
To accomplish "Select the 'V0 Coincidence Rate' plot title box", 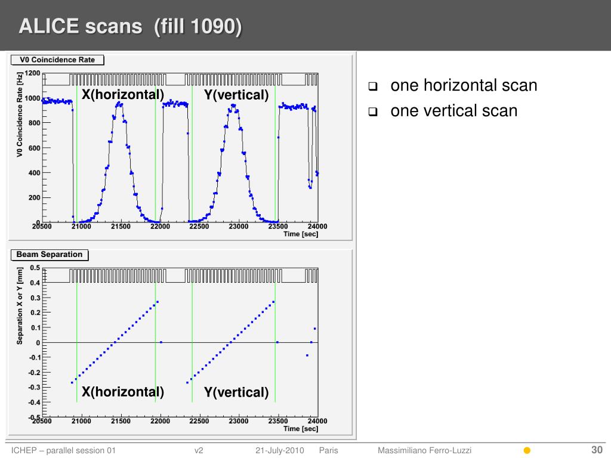I will tap(57, 60).
